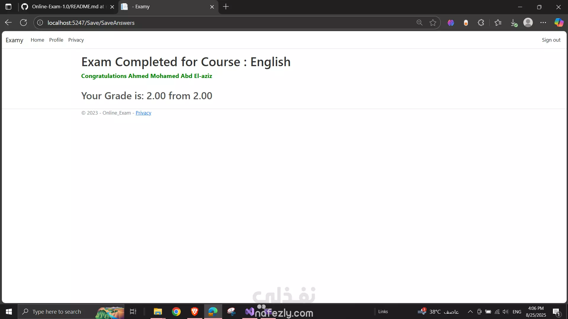Open Settings and more ellipsis menu
Viewport: 568px width, 319px height.
click(543, 23)
